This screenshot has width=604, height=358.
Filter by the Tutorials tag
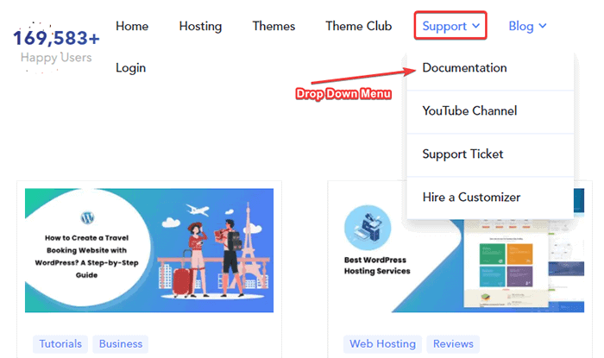click(x=60, y=343)
